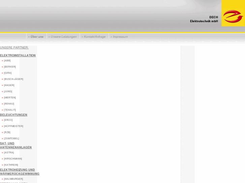The height and width of the screenshot is (183, 245).
Task: Open the [JUNG] partner link
Action: point(8,91)
